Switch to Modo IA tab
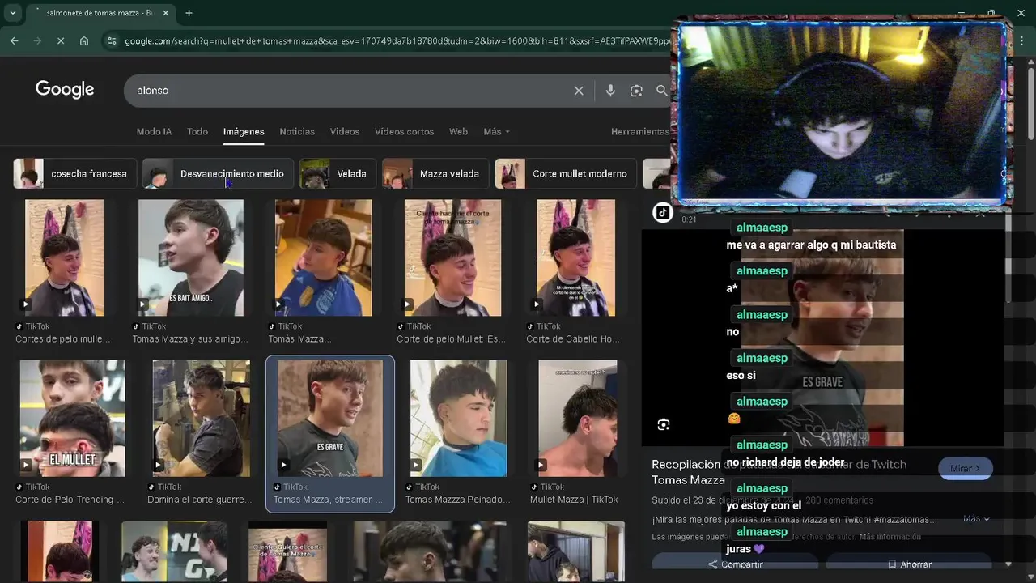 pyautogui.click(x=154, y=131)
